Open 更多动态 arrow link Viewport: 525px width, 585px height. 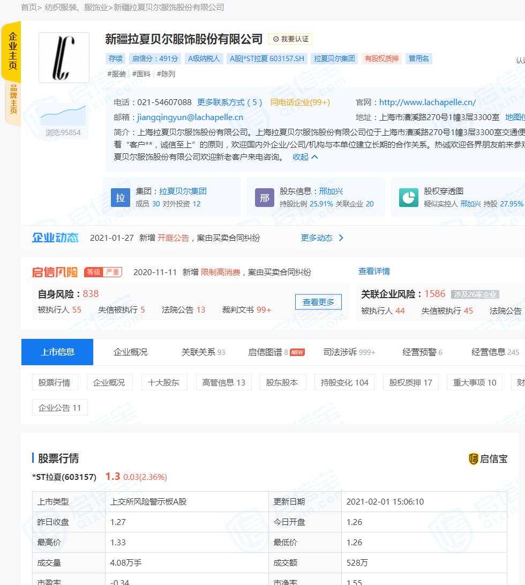(322, 238)
